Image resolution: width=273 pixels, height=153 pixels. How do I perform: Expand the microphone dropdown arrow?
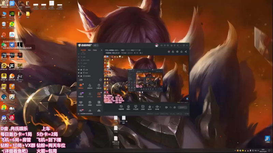[x=153, y=107]
